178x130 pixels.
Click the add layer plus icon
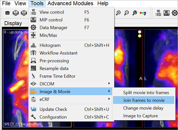(24, 13)
